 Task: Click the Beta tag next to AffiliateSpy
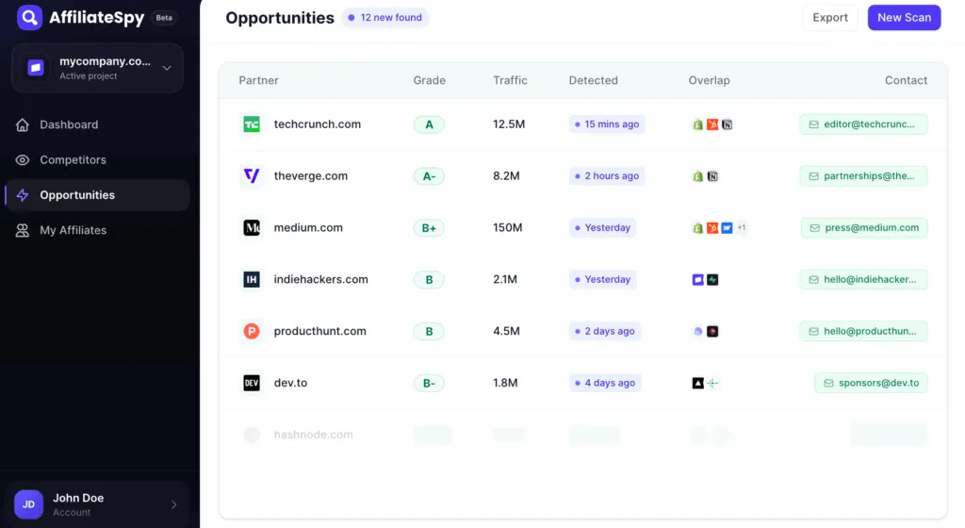pyautogui.click(x=164, y=18)
